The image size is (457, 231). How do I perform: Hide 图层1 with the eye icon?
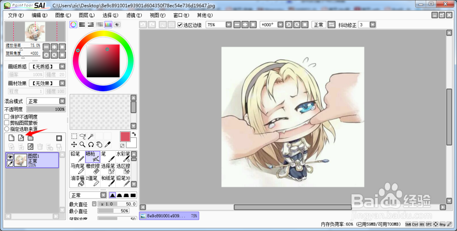[10, 157]
